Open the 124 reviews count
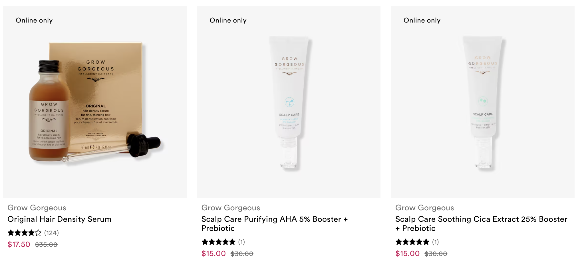The image size is (576, 258). (x=51, y=233)
